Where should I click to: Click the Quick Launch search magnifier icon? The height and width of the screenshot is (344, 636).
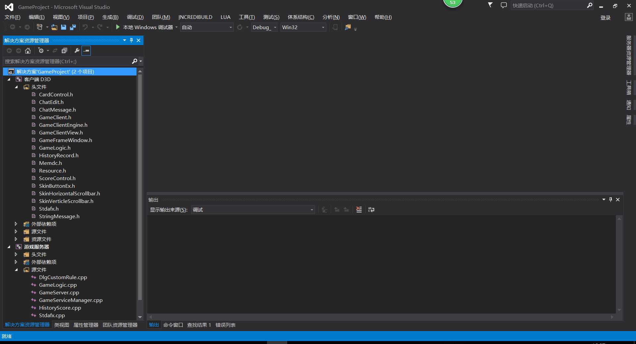coord(590,5)
